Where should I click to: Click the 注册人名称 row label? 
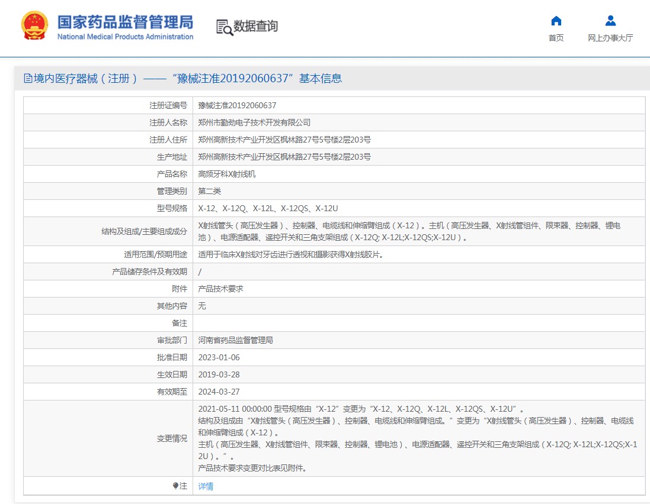[x=168, y=122]
